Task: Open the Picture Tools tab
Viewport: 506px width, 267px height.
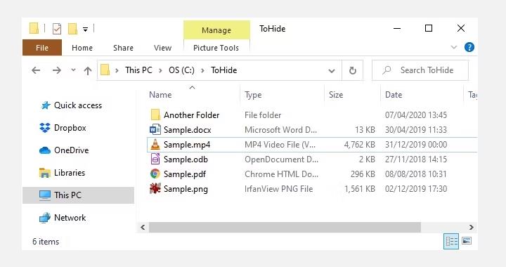Action: [x=216, y=48]
